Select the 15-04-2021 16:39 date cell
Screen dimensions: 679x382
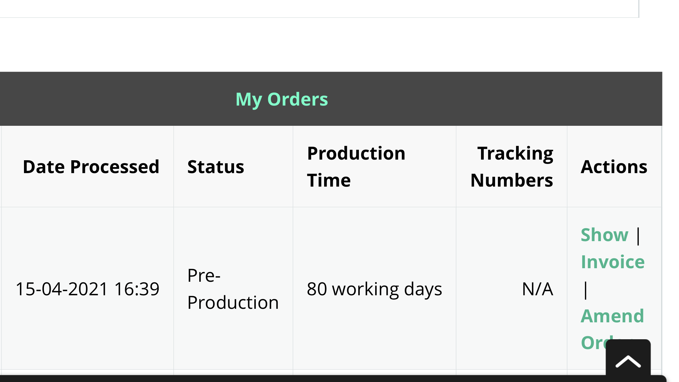[x=88, y=289]
